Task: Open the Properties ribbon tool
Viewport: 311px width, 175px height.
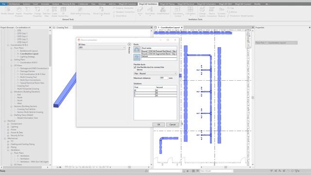Action: click(x=28, y=11)
